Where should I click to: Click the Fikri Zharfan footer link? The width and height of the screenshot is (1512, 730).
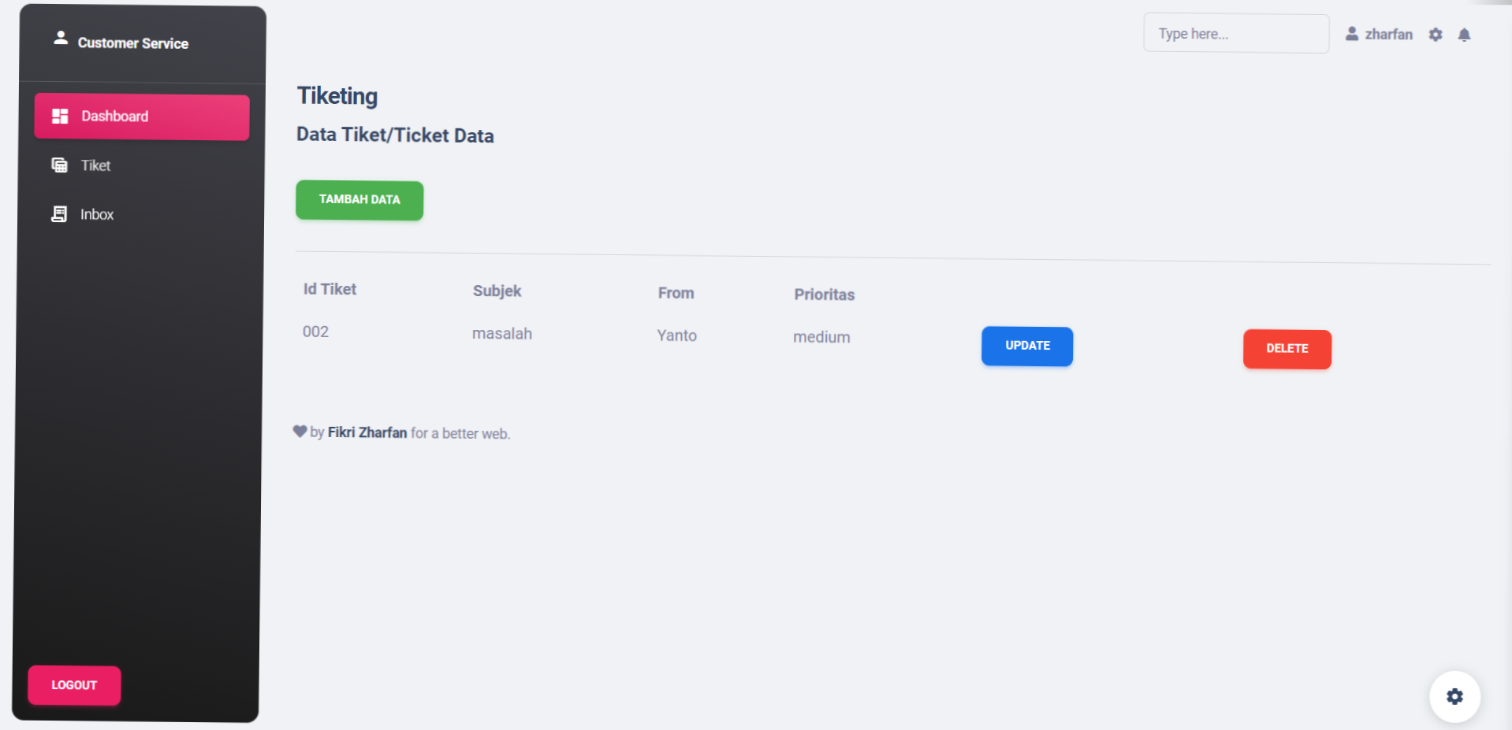pos(367,432)
